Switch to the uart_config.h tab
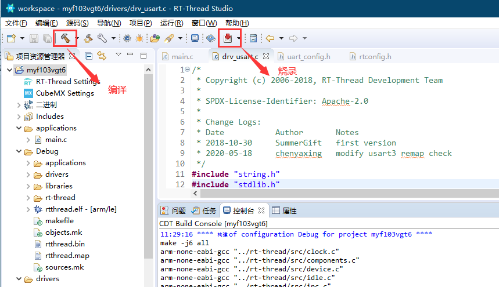499x287 pixels. [x=304, y=56]
